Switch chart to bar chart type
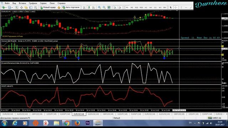 point(84,7)
